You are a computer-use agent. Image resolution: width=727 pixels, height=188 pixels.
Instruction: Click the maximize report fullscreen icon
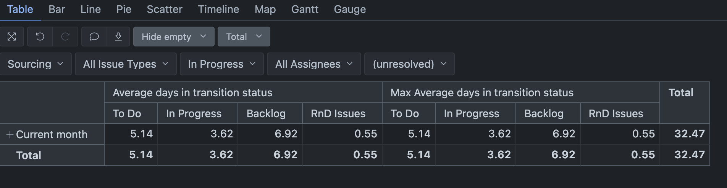(12, 37)
